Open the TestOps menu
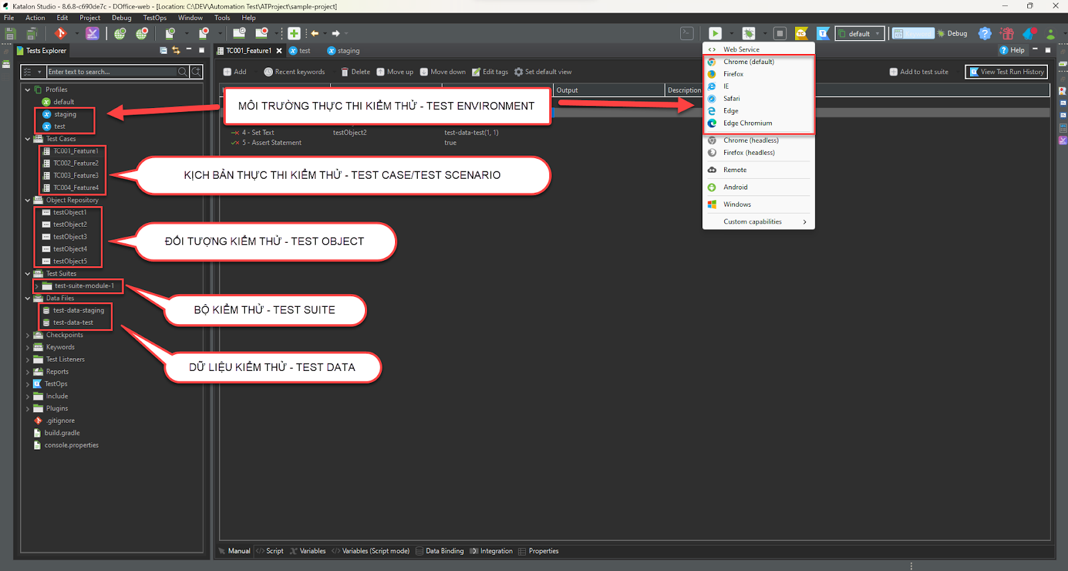Image resolution: width=1068 pixels, height=571 pixels. (x=155, y=18)
